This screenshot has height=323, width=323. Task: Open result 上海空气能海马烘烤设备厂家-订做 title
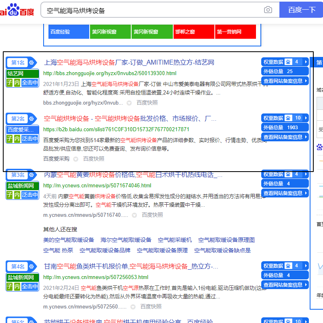[x=129, y=63]
